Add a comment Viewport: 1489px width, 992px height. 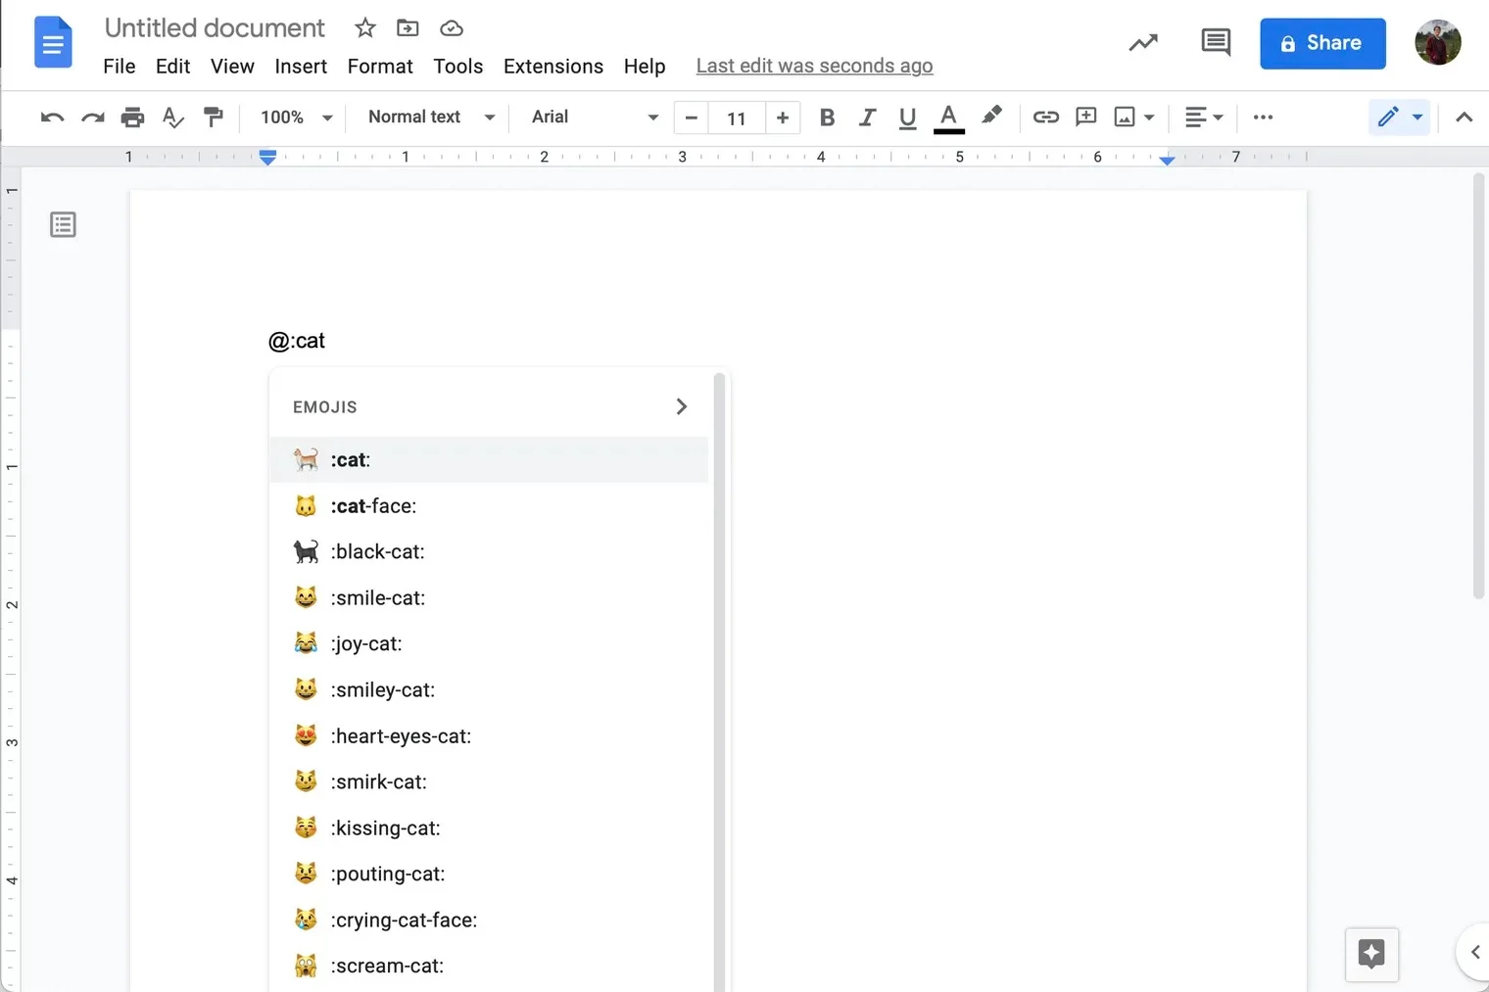click(x=1085, y=118)
